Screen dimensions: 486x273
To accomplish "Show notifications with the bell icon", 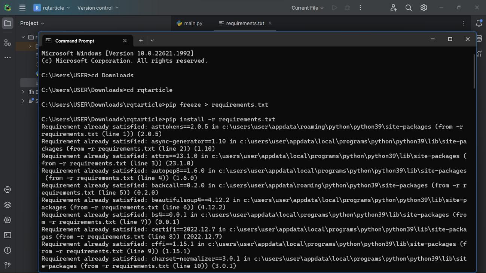I will tap(479, 23).
